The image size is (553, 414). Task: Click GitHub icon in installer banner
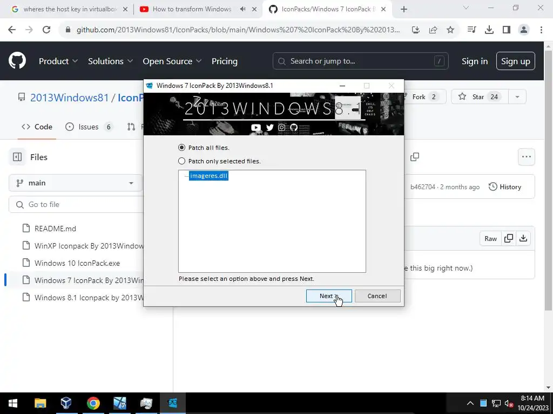point(294,127)
